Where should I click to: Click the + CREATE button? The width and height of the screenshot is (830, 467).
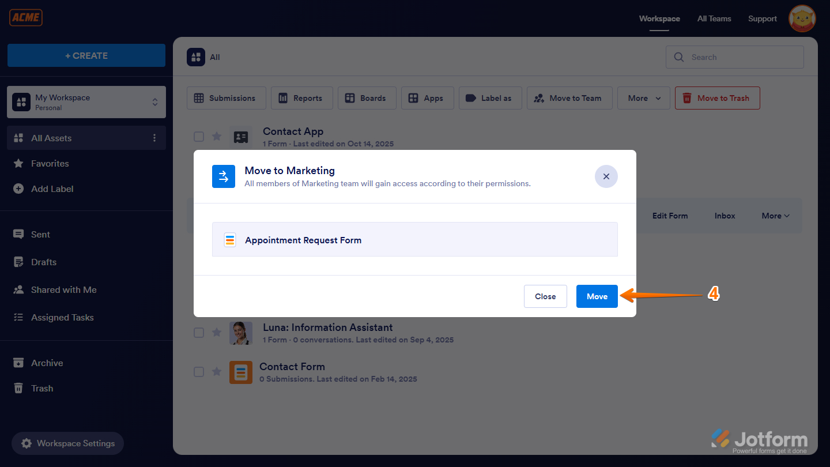(86, 55)
